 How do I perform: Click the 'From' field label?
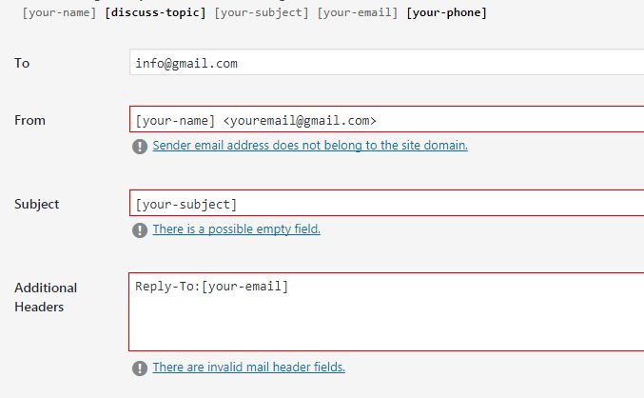click(29, 120)
